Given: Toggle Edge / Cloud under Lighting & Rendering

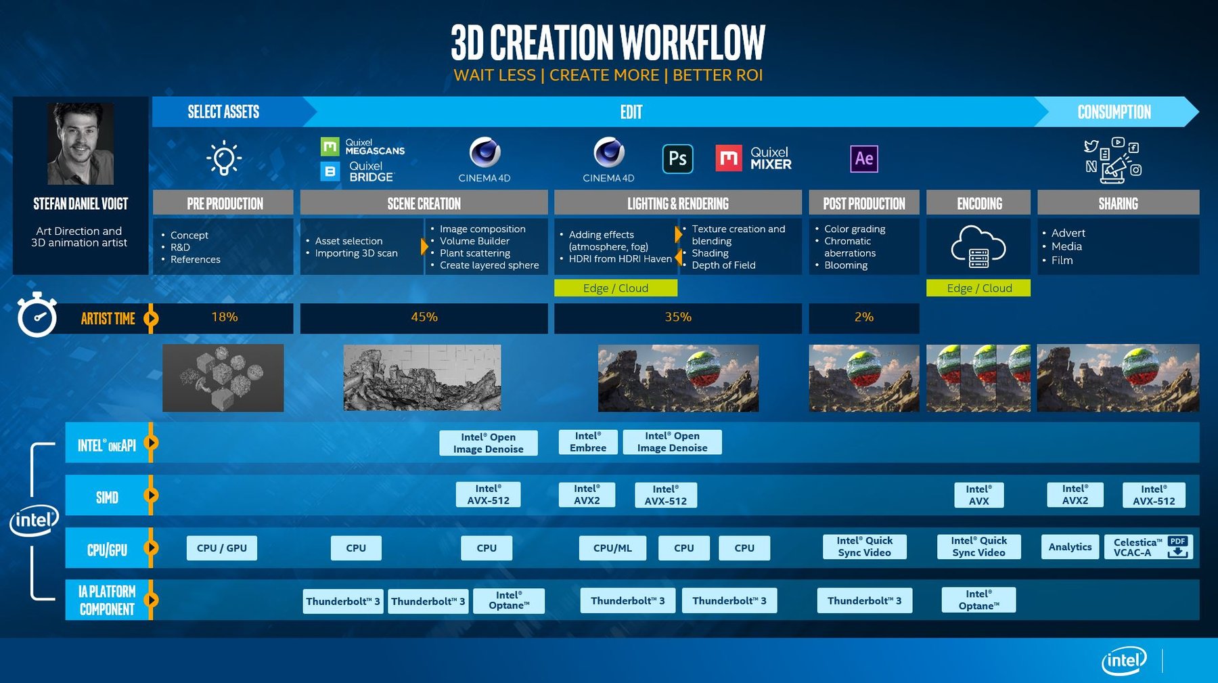Looking at the screenshot, I should 616,288.
